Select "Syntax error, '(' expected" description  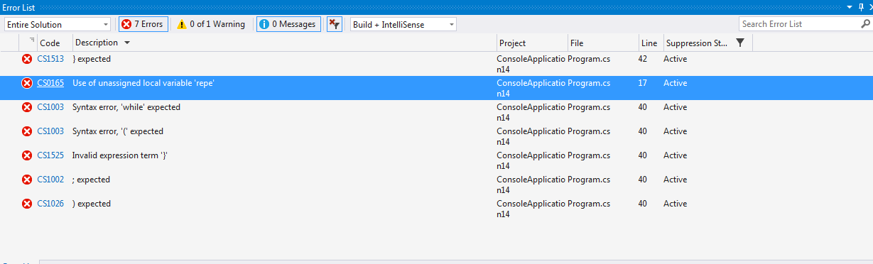[118, 131]
